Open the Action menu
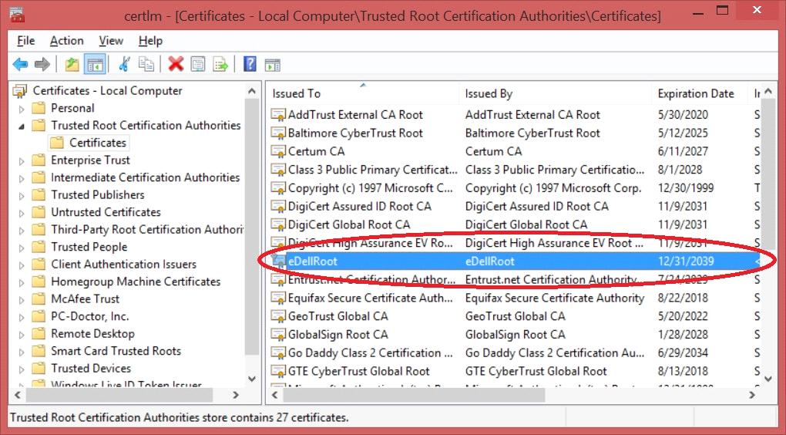Screen dimensions: 786x435 coord(67,41)
